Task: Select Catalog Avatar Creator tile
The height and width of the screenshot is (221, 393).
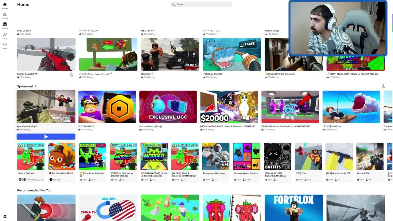Action: (x=247, y=156)
